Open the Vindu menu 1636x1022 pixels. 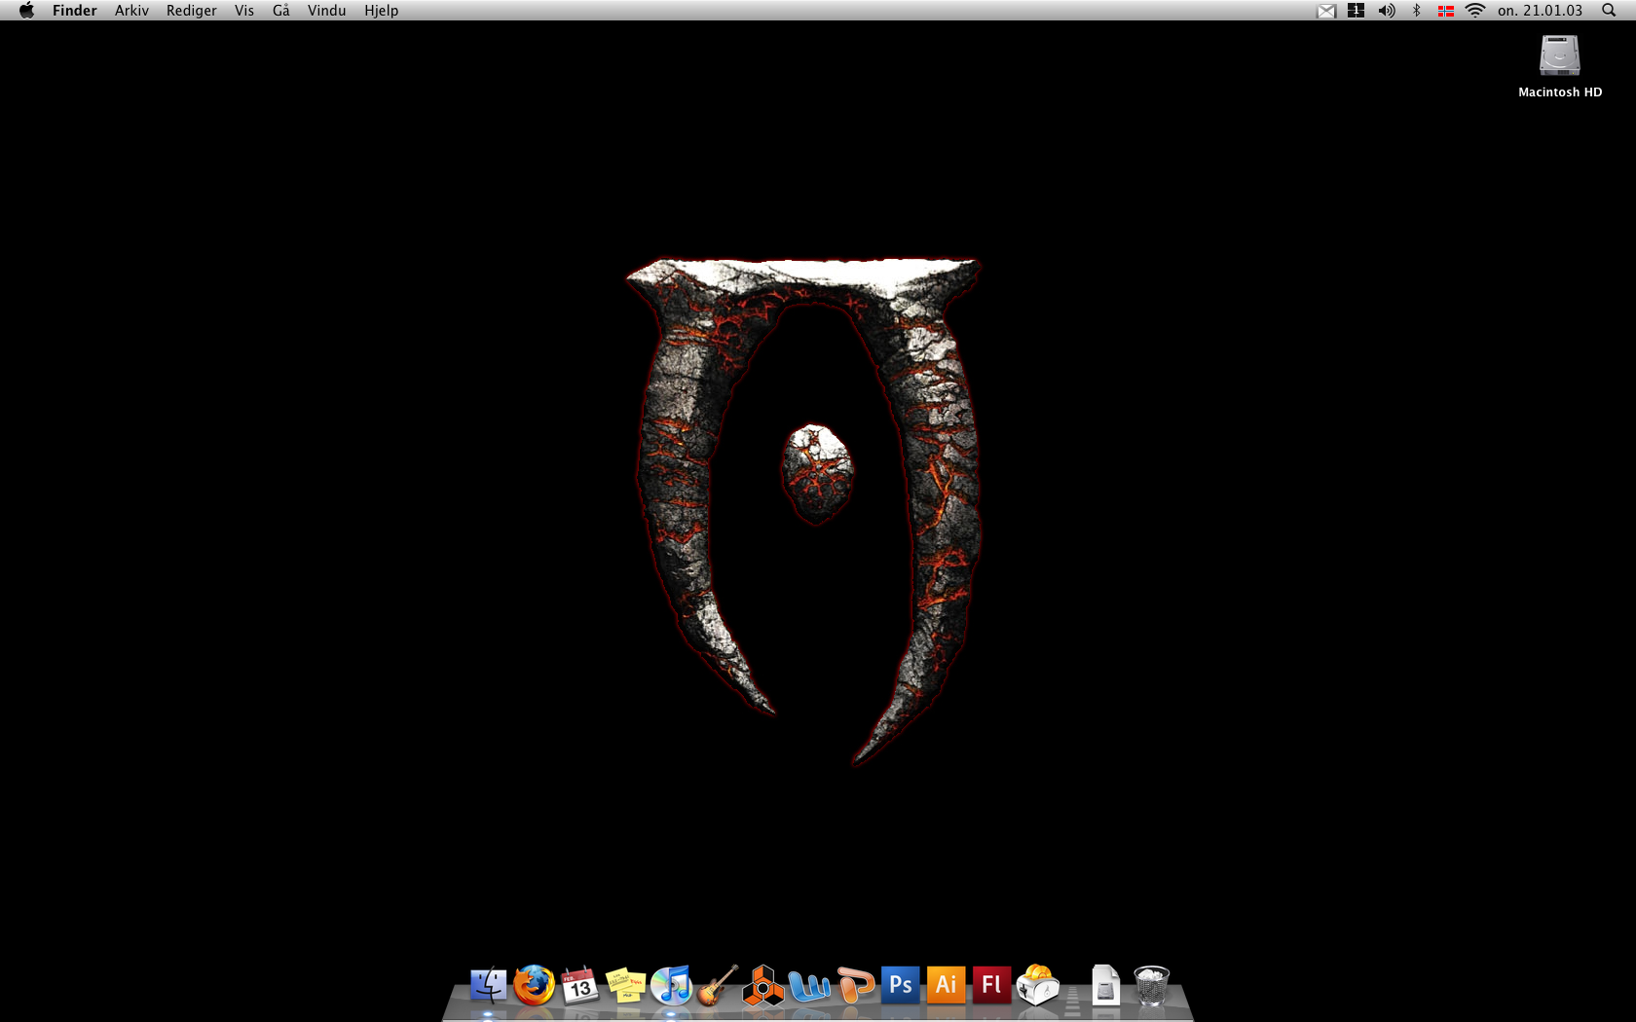[327, 11]
